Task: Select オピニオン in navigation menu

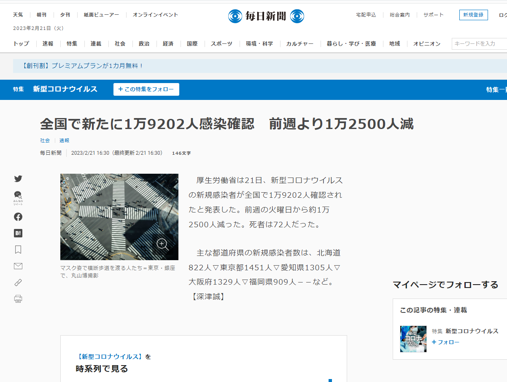Action: pos(427,43)
